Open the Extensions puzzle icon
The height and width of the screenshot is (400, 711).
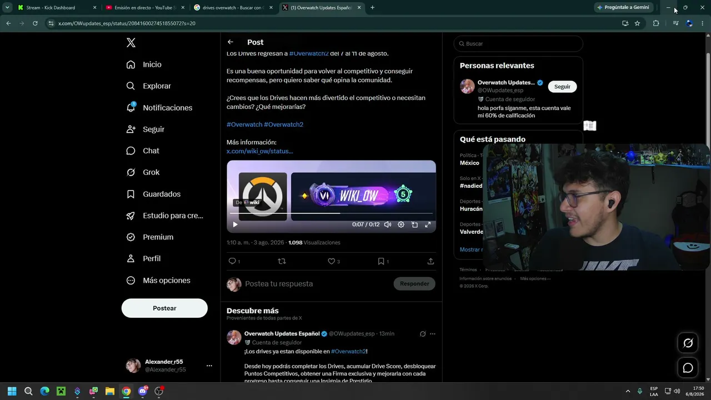point(656,23)
